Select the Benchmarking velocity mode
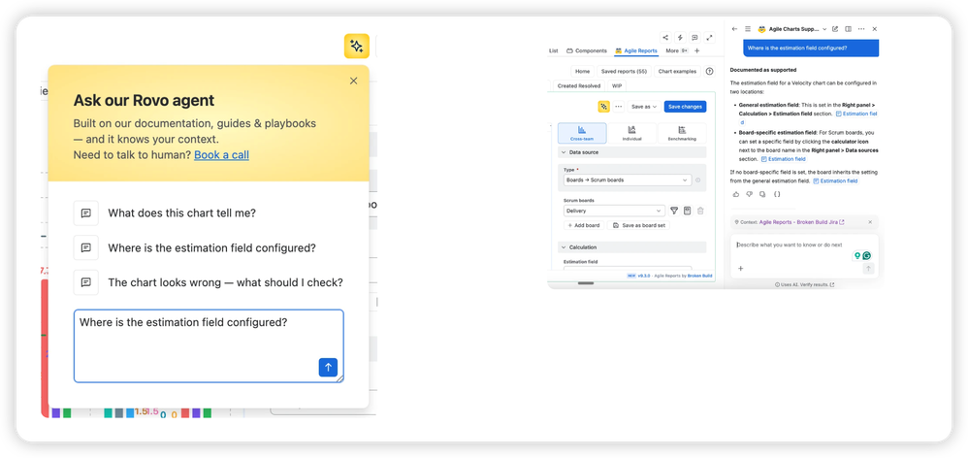This screenshot has height=458, width=968. pyautogui.click(x=682, y=133)
